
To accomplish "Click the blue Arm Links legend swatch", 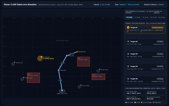I will click(x=126, y=102).
